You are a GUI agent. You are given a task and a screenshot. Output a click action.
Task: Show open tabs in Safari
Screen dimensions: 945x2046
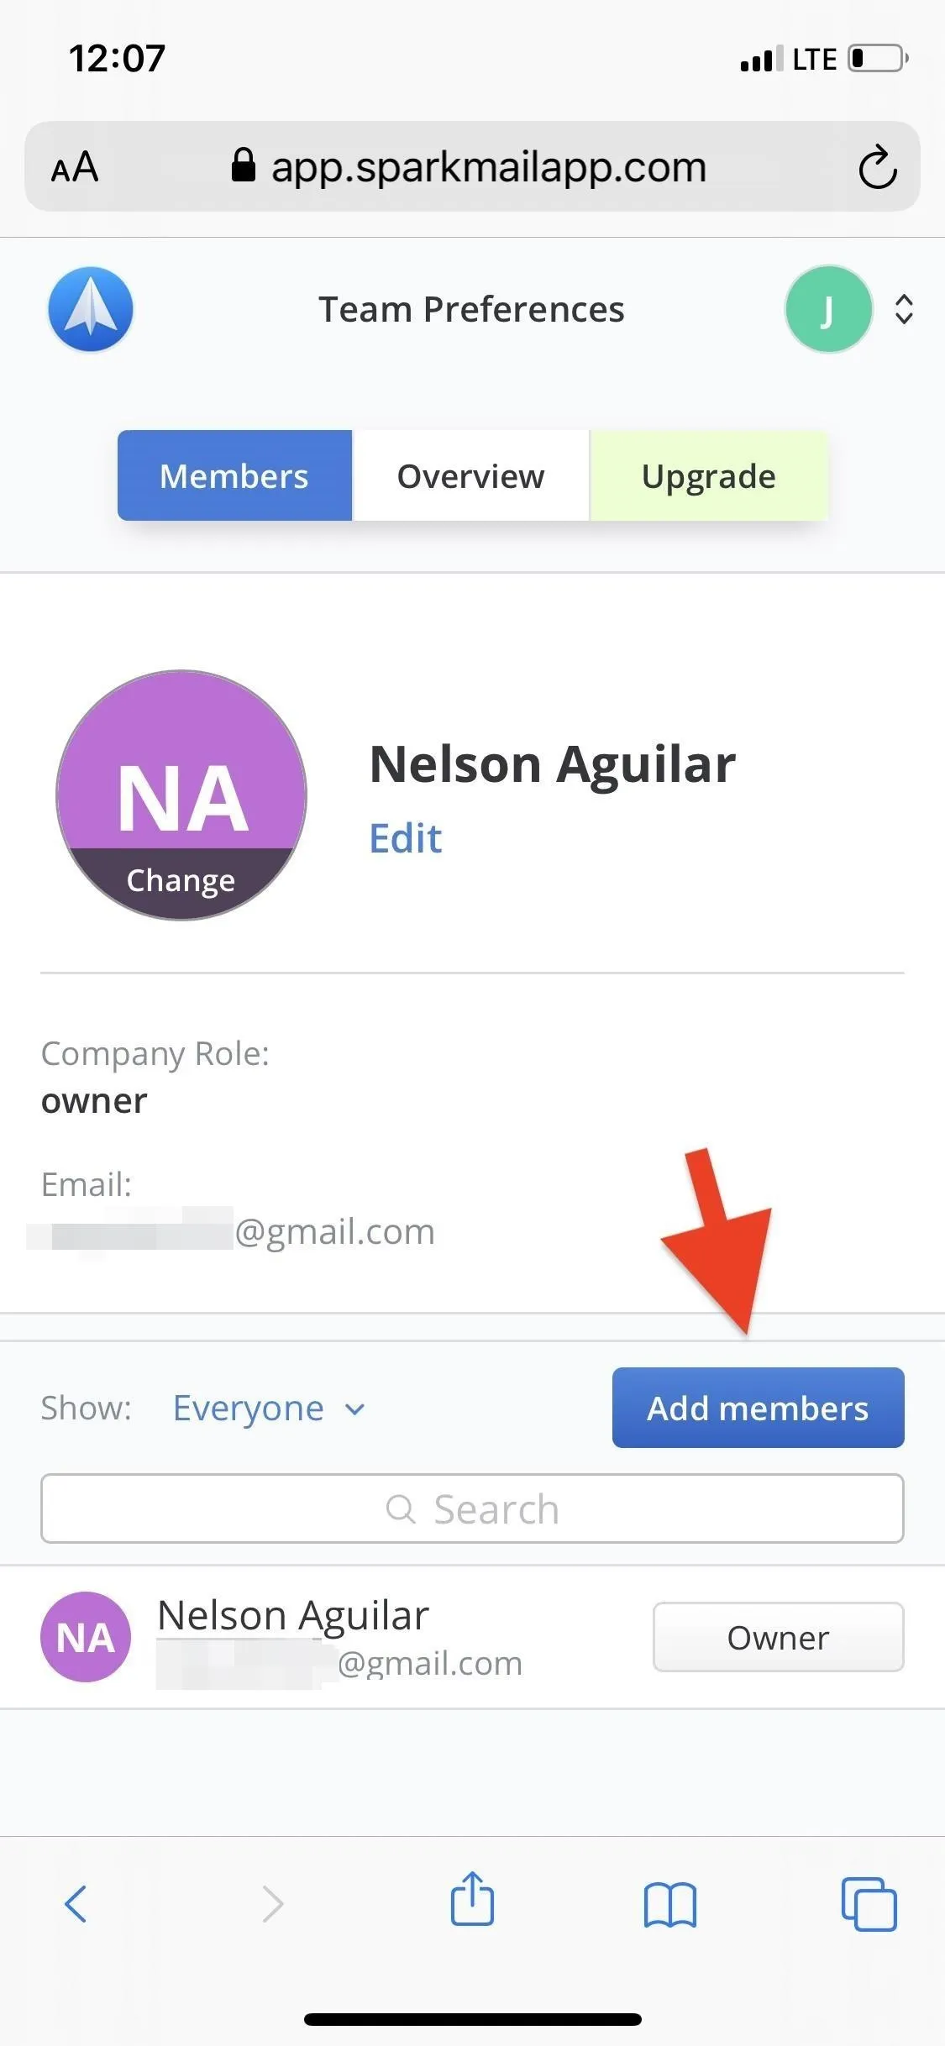(x=869, y=1903)
